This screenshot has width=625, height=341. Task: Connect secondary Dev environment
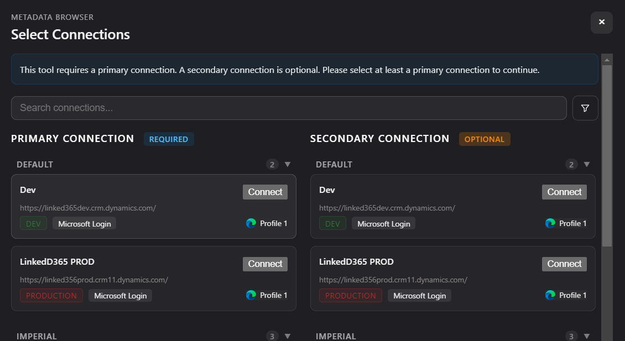coord(564,192)
